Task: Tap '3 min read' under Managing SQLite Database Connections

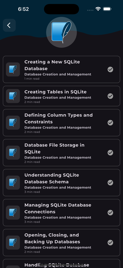Action: 32,222
